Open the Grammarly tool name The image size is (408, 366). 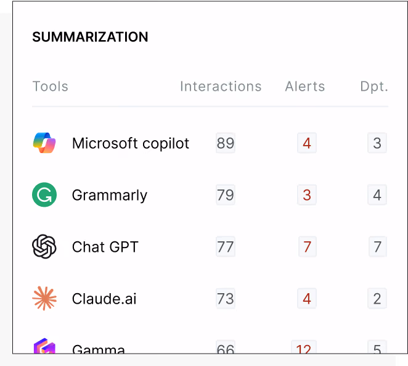(110, 196)
